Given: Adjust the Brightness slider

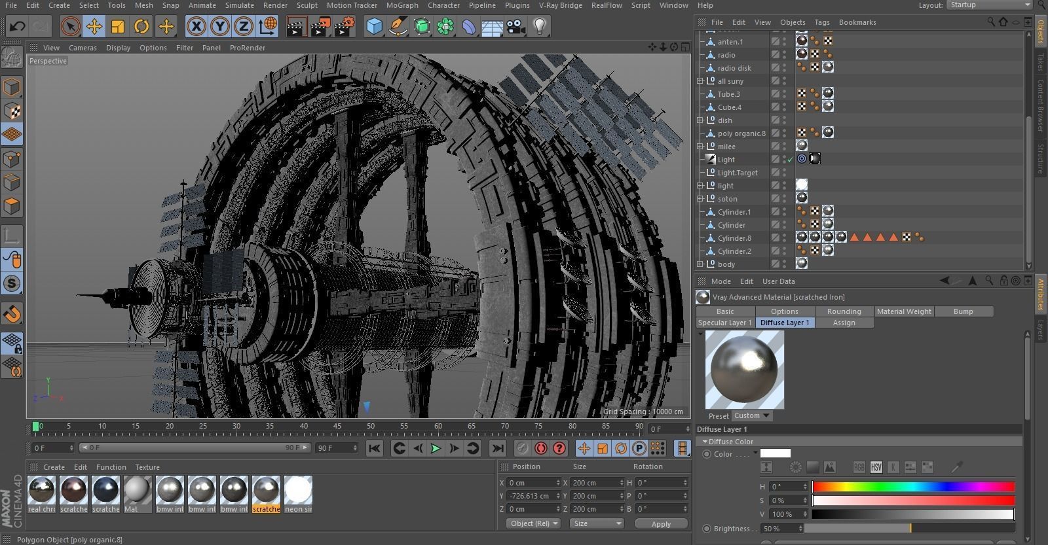Looking at the screenshot, I should (x=909, y=529).
